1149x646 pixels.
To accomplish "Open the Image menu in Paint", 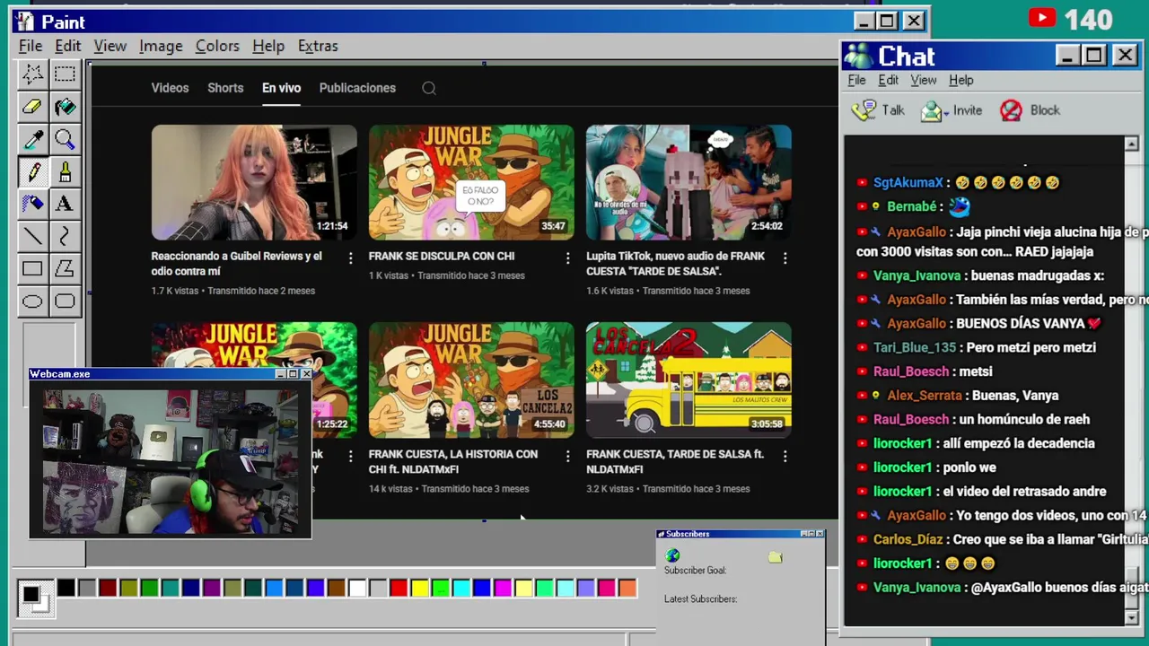I will tap(161, 46).
